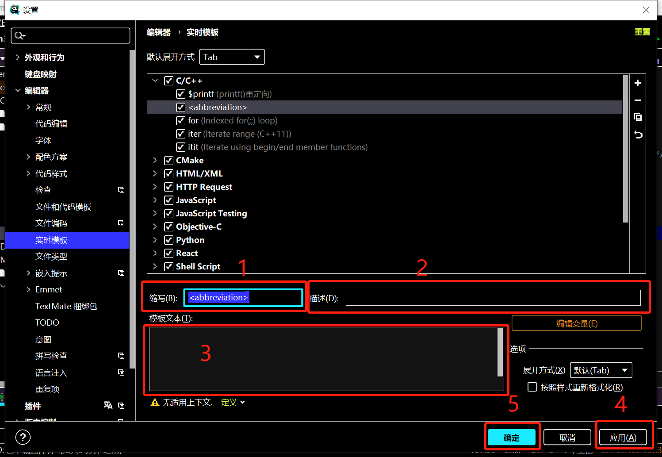This screenshot has width=662, height=457.
Task: Toggle the $printf template checkbox
Action: pyautogui.click(x=180, y=94)
